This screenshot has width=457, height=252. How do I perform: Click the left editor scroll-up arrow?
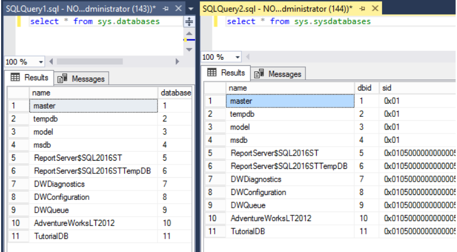tap(190, 34)
